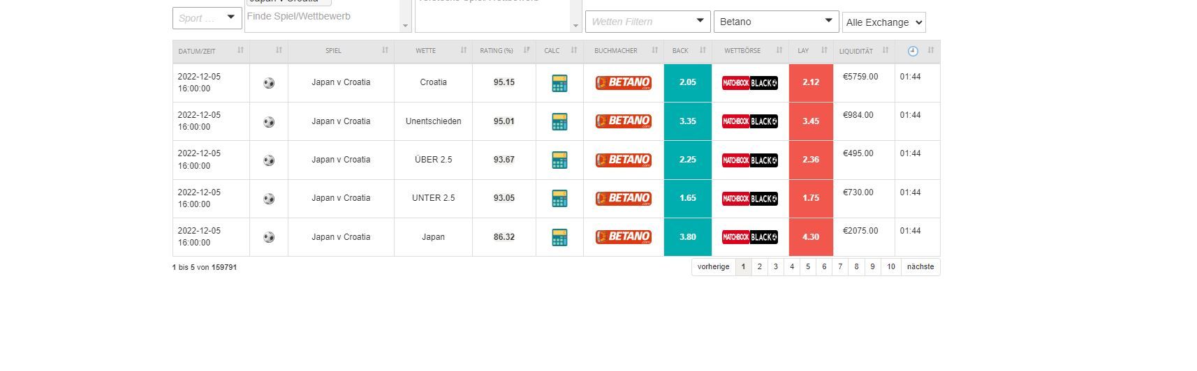Image resolution: width=1197 pixels, height=371 pixels.
Task: Click Matchbook logo in UNTER 2.5 row
Action: [x=750, y=199]
